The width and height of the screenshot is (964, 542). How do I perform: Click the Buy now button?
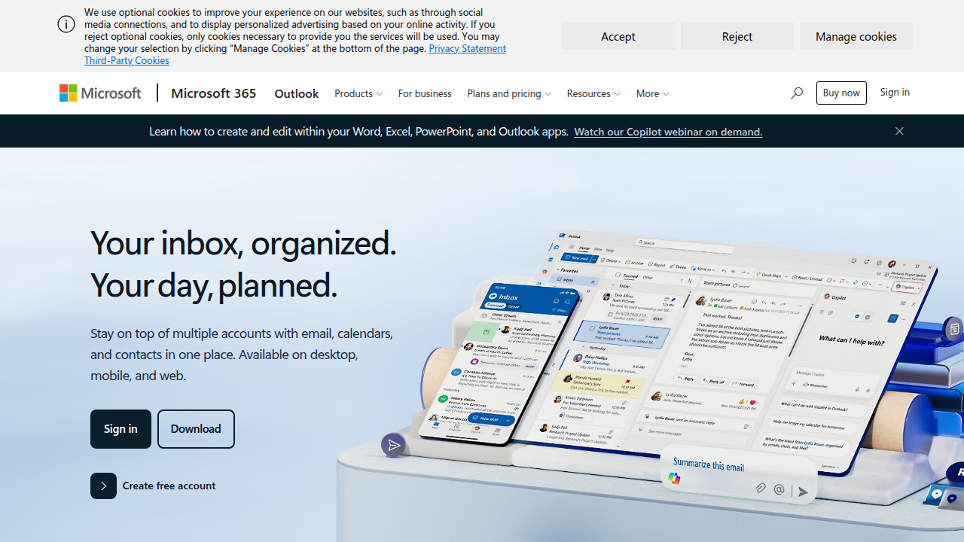click(841, 93)
